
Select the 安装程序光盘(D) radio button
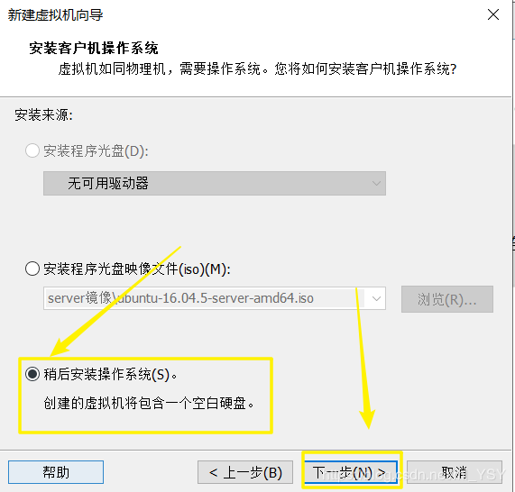[x=32, y=151]
